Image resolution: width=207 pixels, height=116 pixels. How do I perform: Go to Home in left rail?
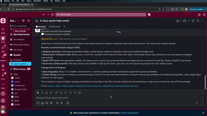point(3,39)
